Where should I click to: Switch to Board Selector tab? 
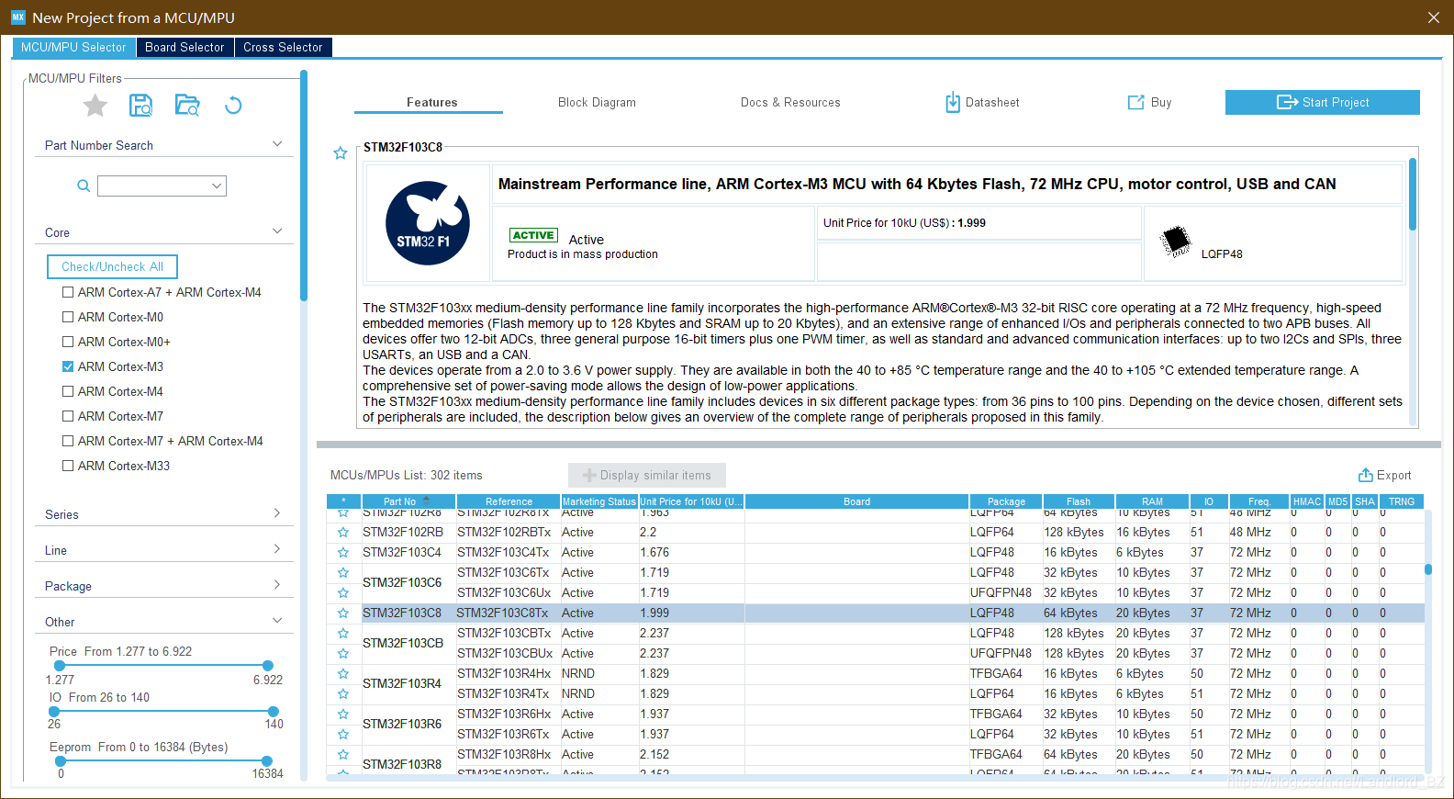coord(185,47)
